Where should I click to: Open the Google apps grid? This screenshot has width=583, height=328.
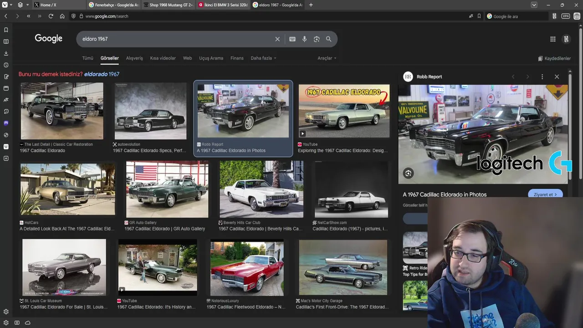click(x=553, y=39)
